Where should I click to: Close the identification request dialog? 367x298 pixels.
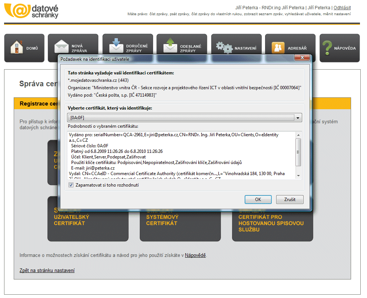(302, 57)
